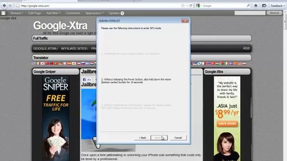The width and height of the screenshot is (287, 161).
Task: Click the admin bar search input
Action: (x=250, y=13)
